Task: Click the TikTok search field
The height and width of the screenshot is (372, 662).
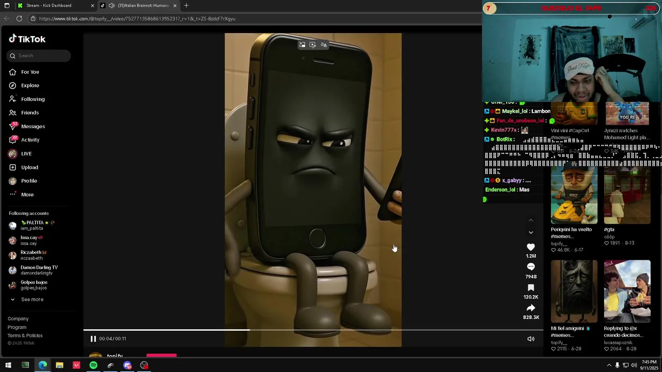Action: pos(40,56)
